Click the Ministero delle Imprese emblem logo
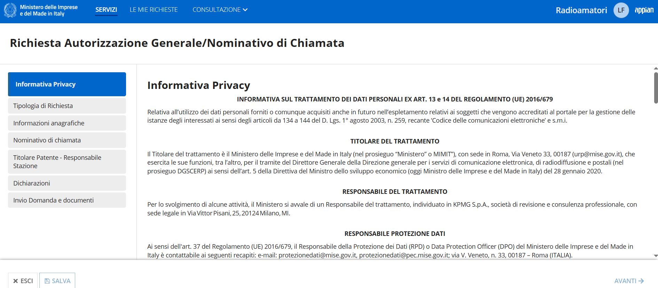This screenshot has height=288, width=658. point(10,10)
